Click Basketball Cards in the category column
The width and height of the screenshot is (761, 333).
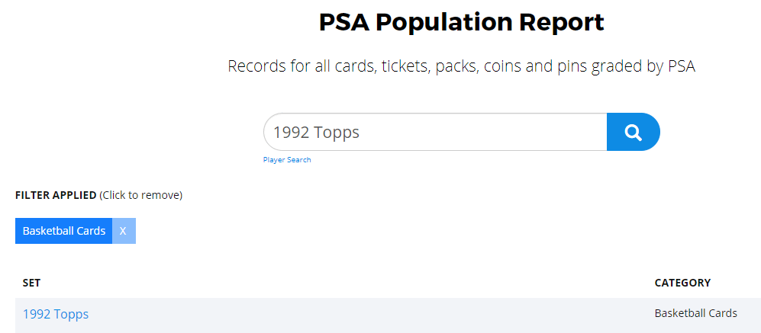[x=695, y=314]
